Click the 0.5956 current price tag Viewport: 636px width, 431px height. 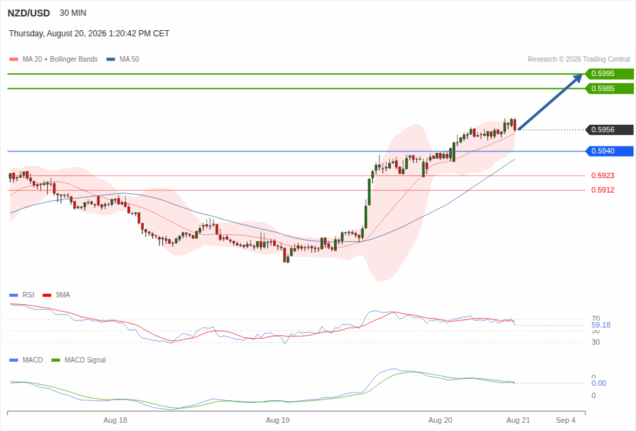(x=609, y=130)
